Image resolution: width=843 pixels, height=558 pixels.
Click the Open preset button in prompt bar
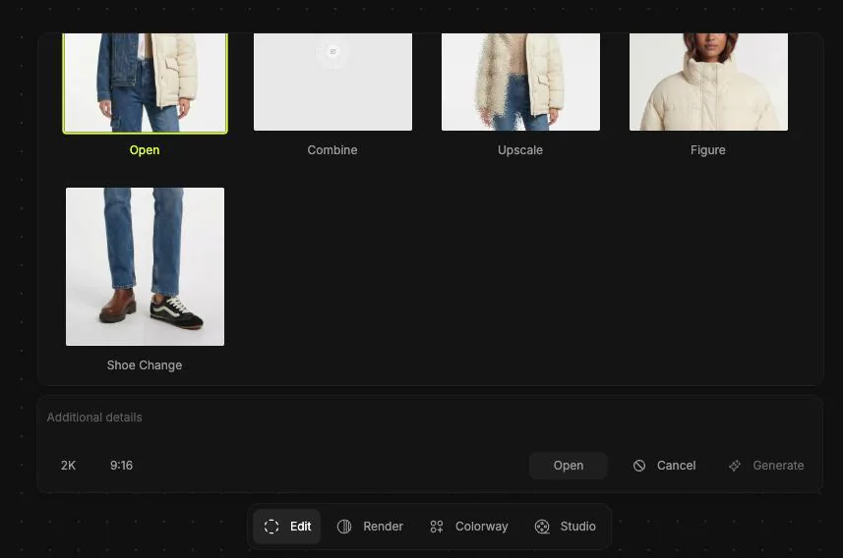point(569,466)
